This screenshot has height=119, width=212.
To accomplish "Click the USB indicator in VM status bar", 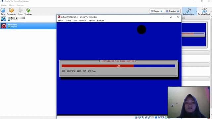I will (x=149, y=117).
